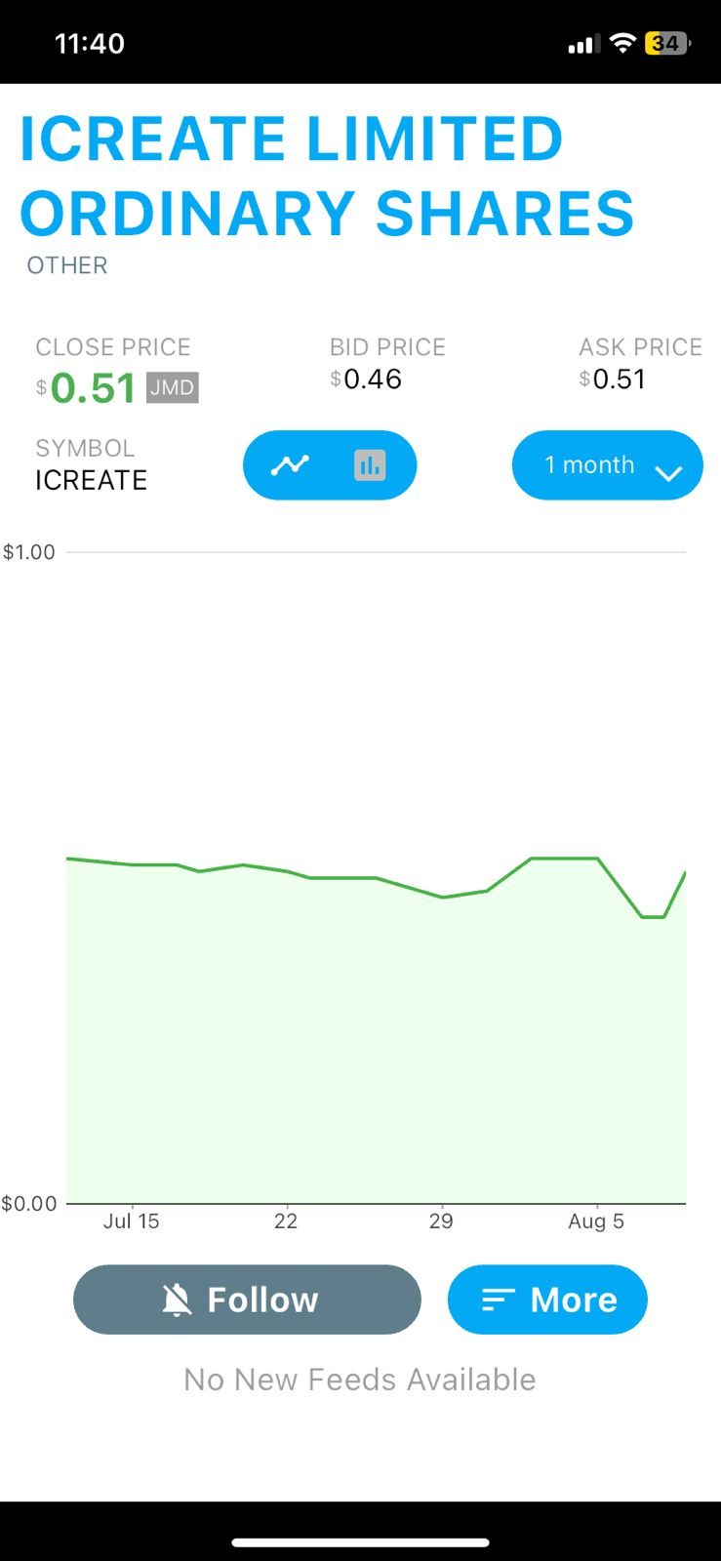This screenshot has height=1561, width=721.
Task: Tap the battery indicator showing 34
Action: 667,44
